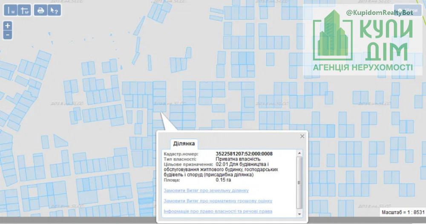Zoom in with the plus button
The image size is (426, 224).
(8, 26)
